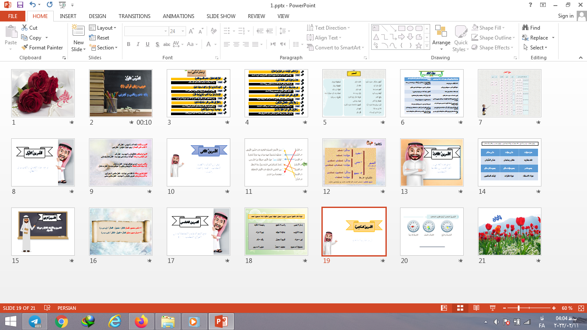587x330 pixels.
Task: Open the Section dropdown menu
Action: point(103,48)
